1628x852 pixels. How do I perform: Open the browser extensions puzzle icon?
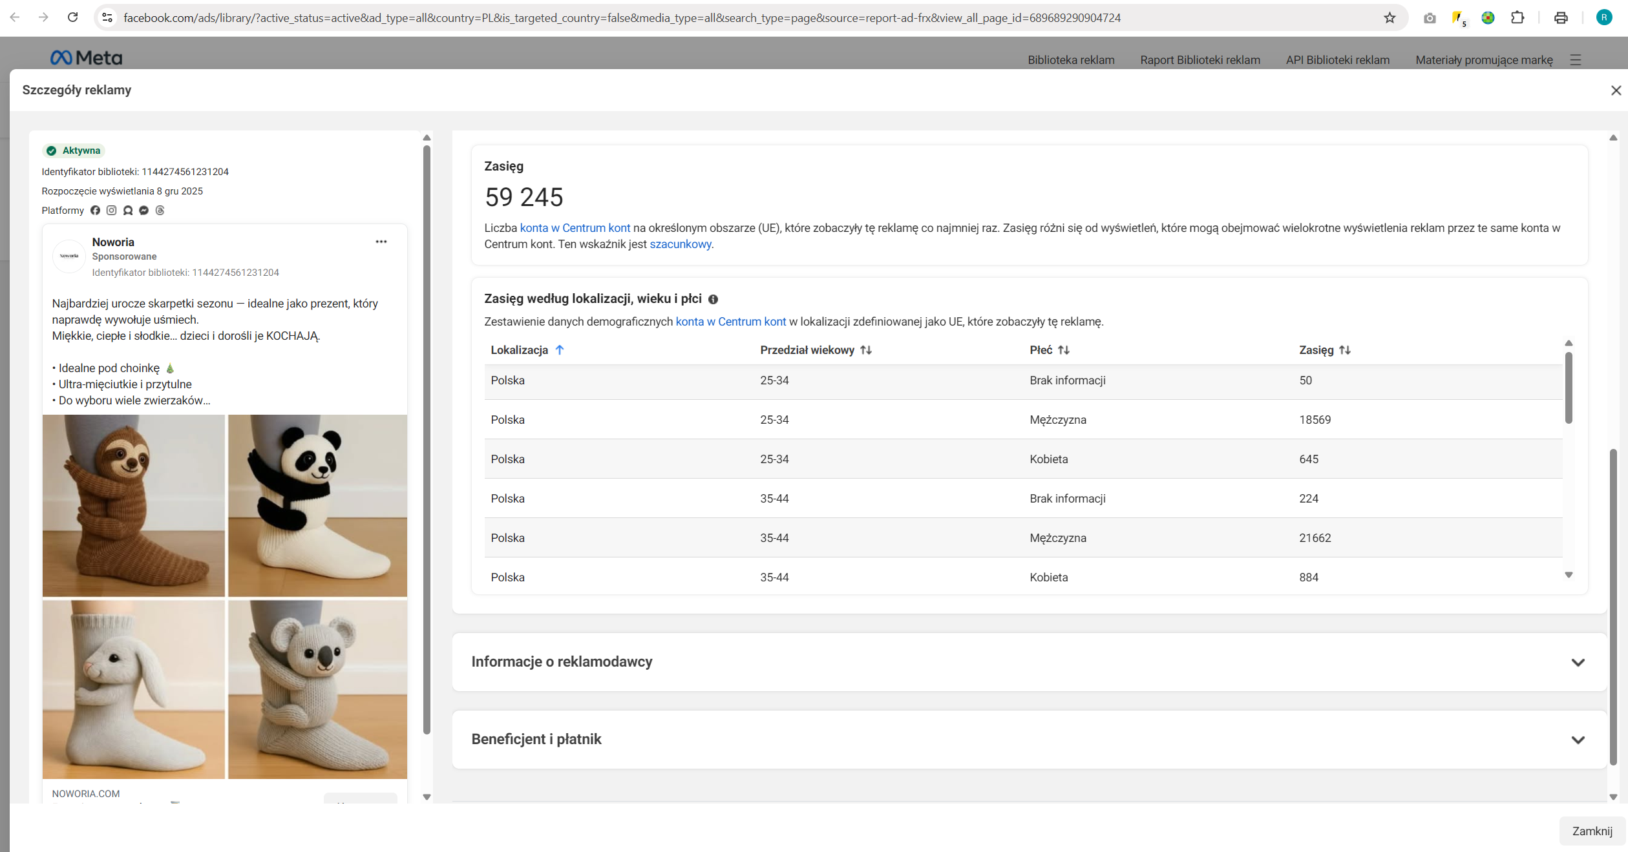pyautogui.click(x=1517, y=18)
